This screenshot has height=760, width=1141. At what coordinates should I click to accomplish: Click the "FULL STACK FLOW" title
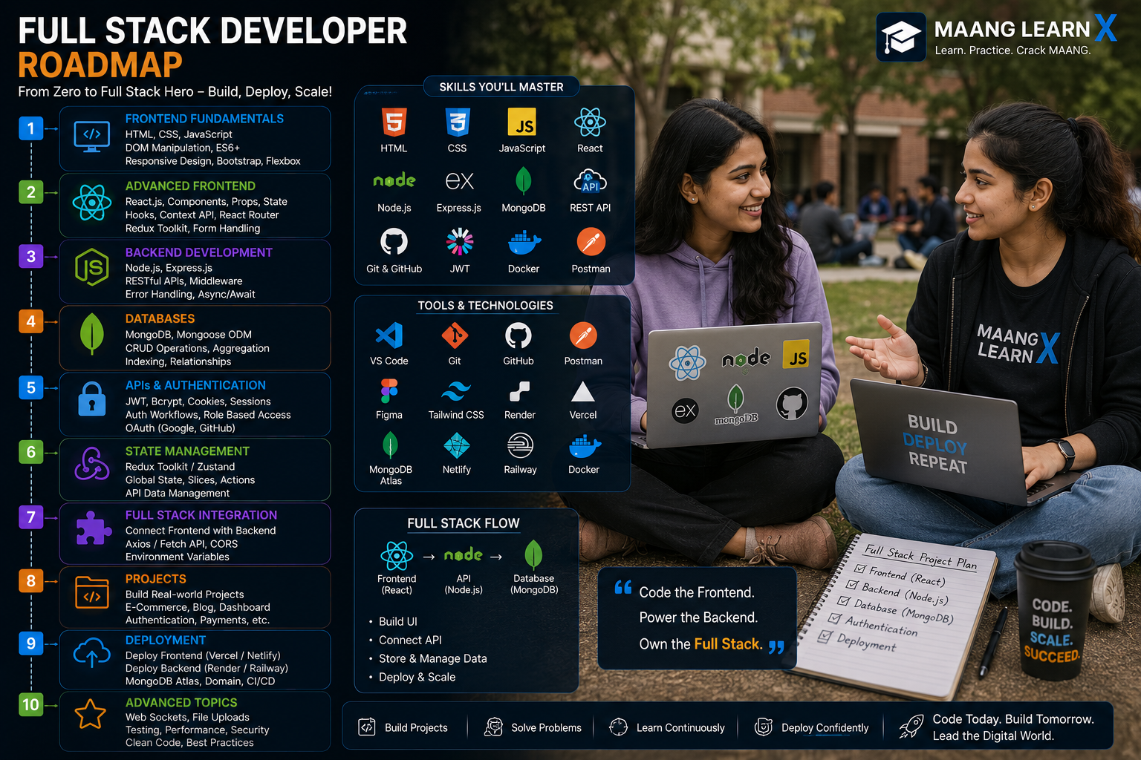(x=464, y=523)
